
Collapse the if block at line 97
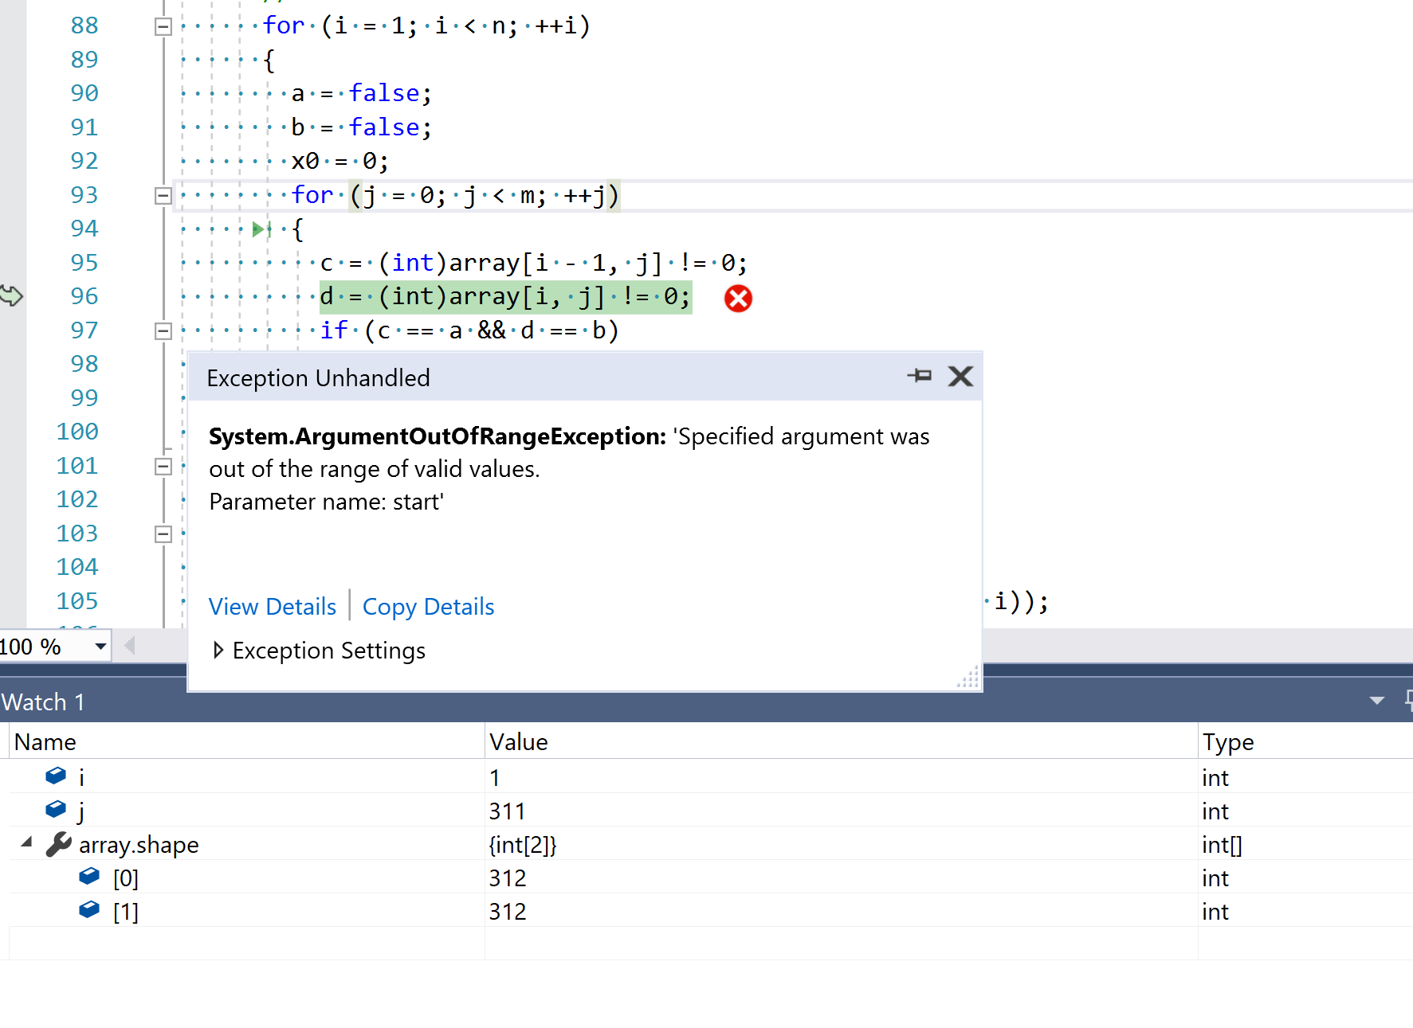163,331
